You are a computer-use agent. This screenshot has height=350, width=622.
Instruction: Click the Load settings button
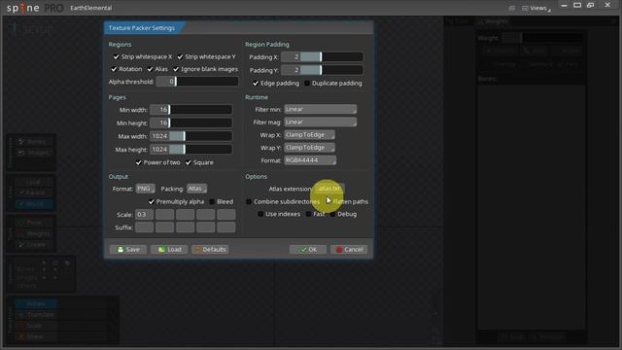point(169,250)
